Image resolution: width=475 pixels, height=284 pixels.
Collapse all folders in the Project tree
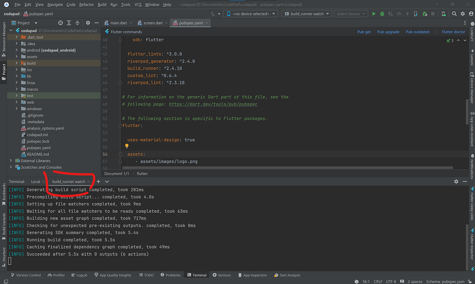click(78, 23)
